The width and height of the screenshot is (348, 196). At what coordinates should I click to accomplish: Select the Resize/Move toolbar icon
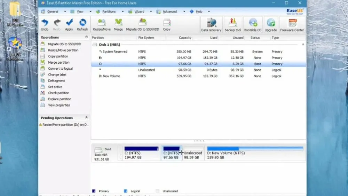pos(102,24)
